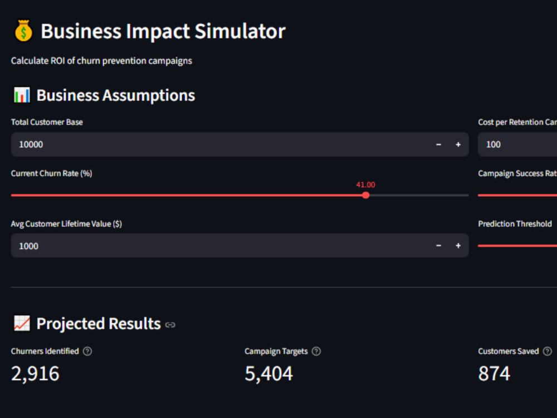Screen dimensions: 557x418
Task: Click the line chart icon beside Projected Results
Action: (21, 323)
